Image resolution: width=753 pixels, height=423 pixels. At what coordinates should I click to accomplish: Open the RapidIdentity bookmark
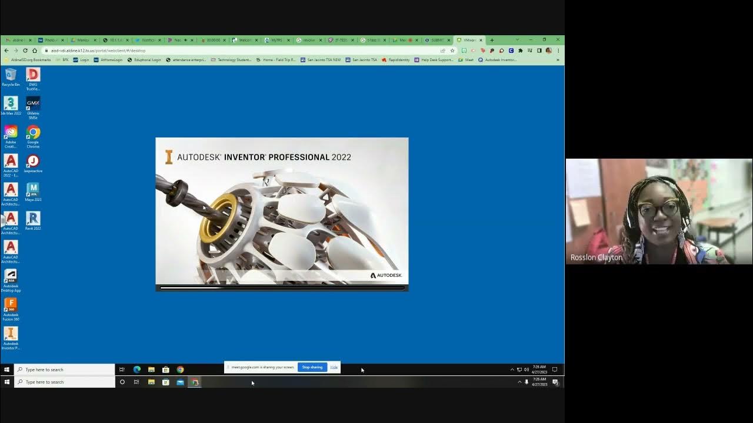click(395, 60)
